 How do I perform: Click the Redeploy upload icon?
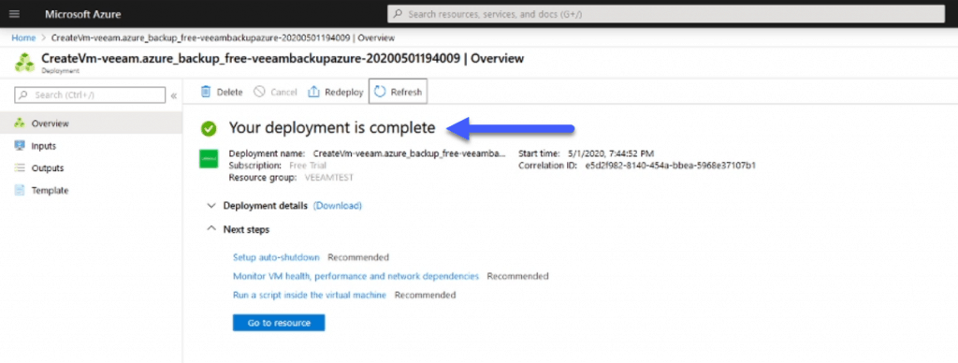(313, 92)
